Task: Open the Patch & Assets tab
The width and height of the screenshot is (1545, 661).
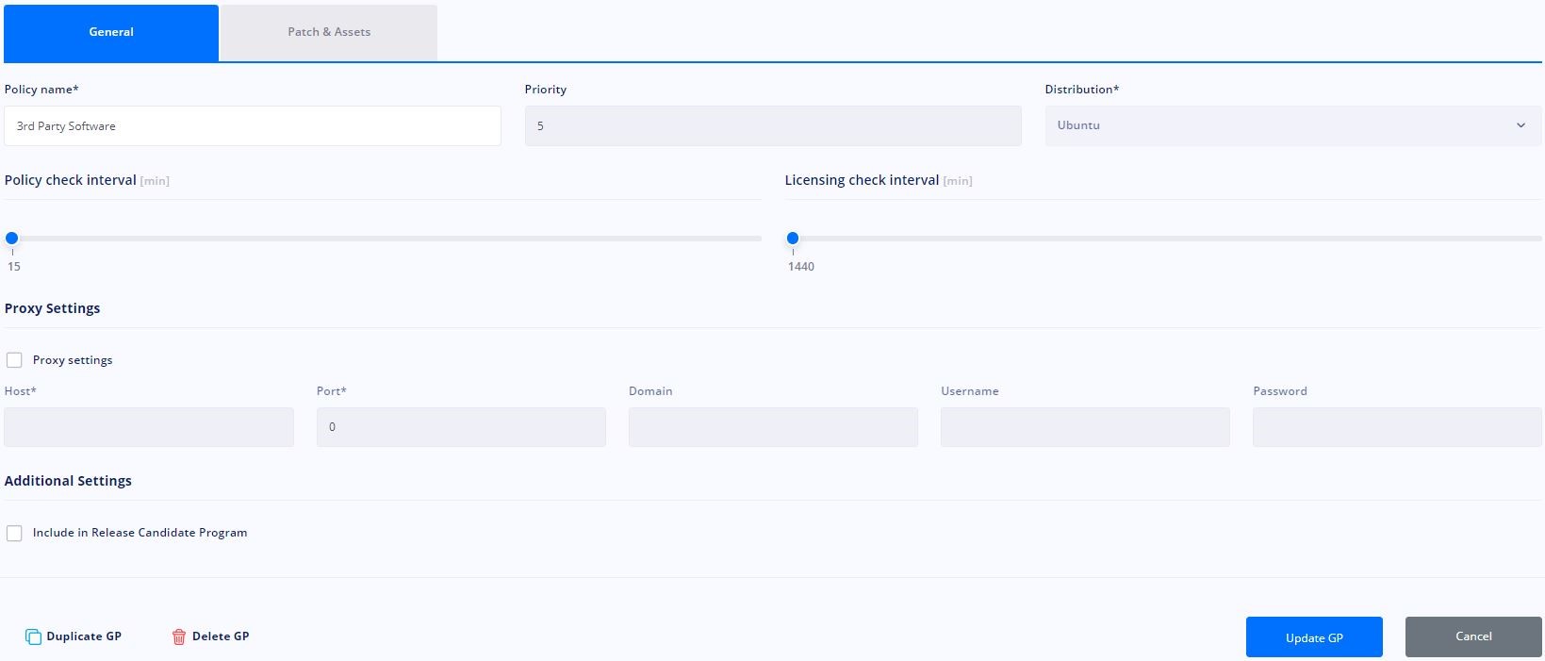Action: coord(329,32)
